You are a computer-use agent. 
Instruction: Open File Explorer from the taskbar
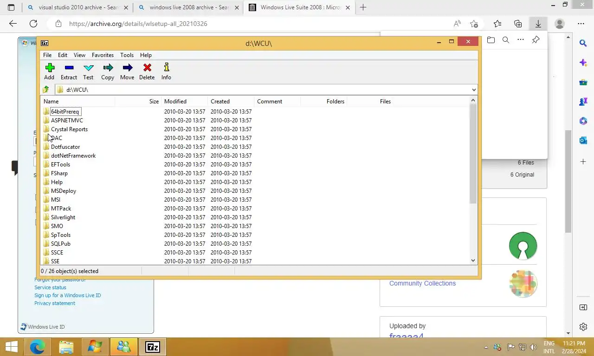pyautogui.click(x=66, y=347)
